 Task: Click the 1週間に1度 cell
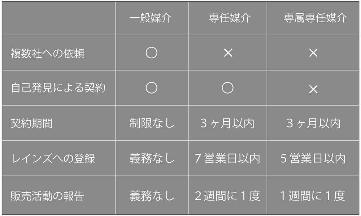(313, 195)
